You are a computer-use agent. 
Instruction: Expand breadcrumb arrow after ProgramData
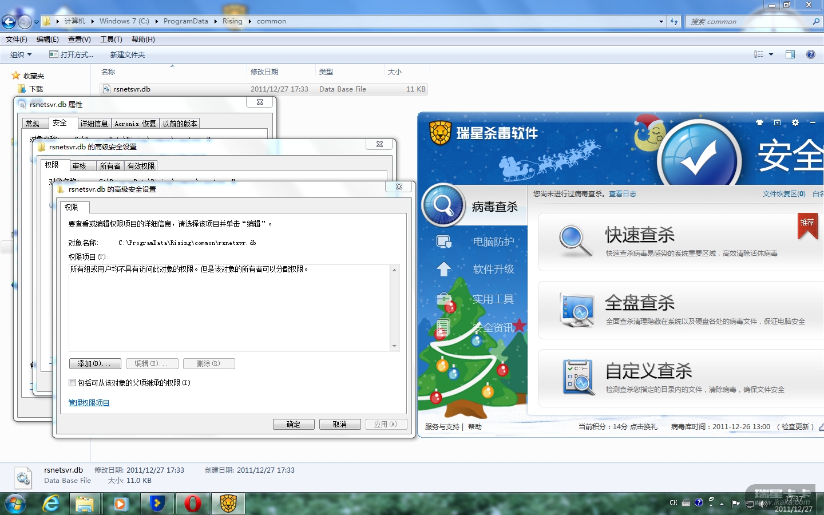click(x=216, y=21)
